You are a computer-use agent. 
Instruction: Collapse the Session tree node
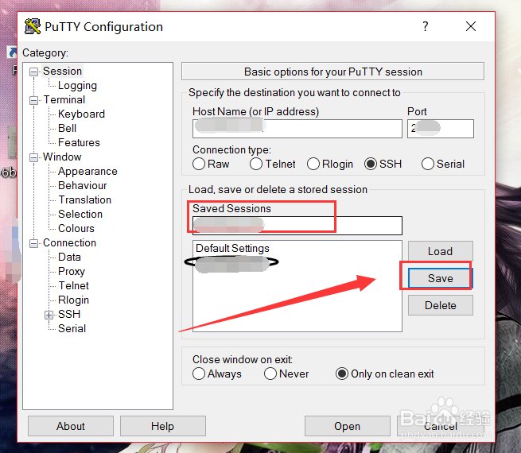point(33,72)
